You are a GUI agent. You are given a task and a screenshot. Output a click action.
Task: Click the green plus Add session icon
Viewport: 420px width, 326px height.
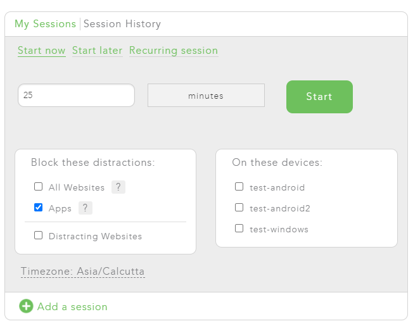pos(26,306)
